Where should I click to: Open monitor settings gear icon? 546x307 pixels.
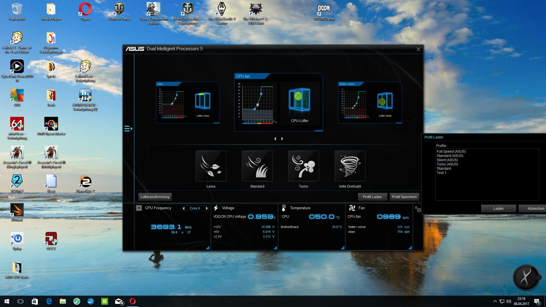pyautogui.click(x=418, y=209)
